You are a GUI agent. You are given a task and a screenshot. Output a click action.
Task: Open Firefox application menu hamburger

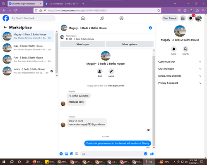coord(203,10)
